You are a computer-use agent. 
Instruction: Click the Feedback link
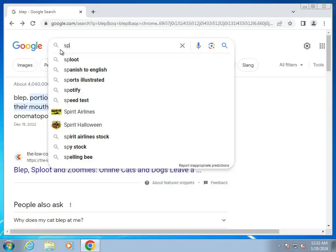(x=219, y=183)
